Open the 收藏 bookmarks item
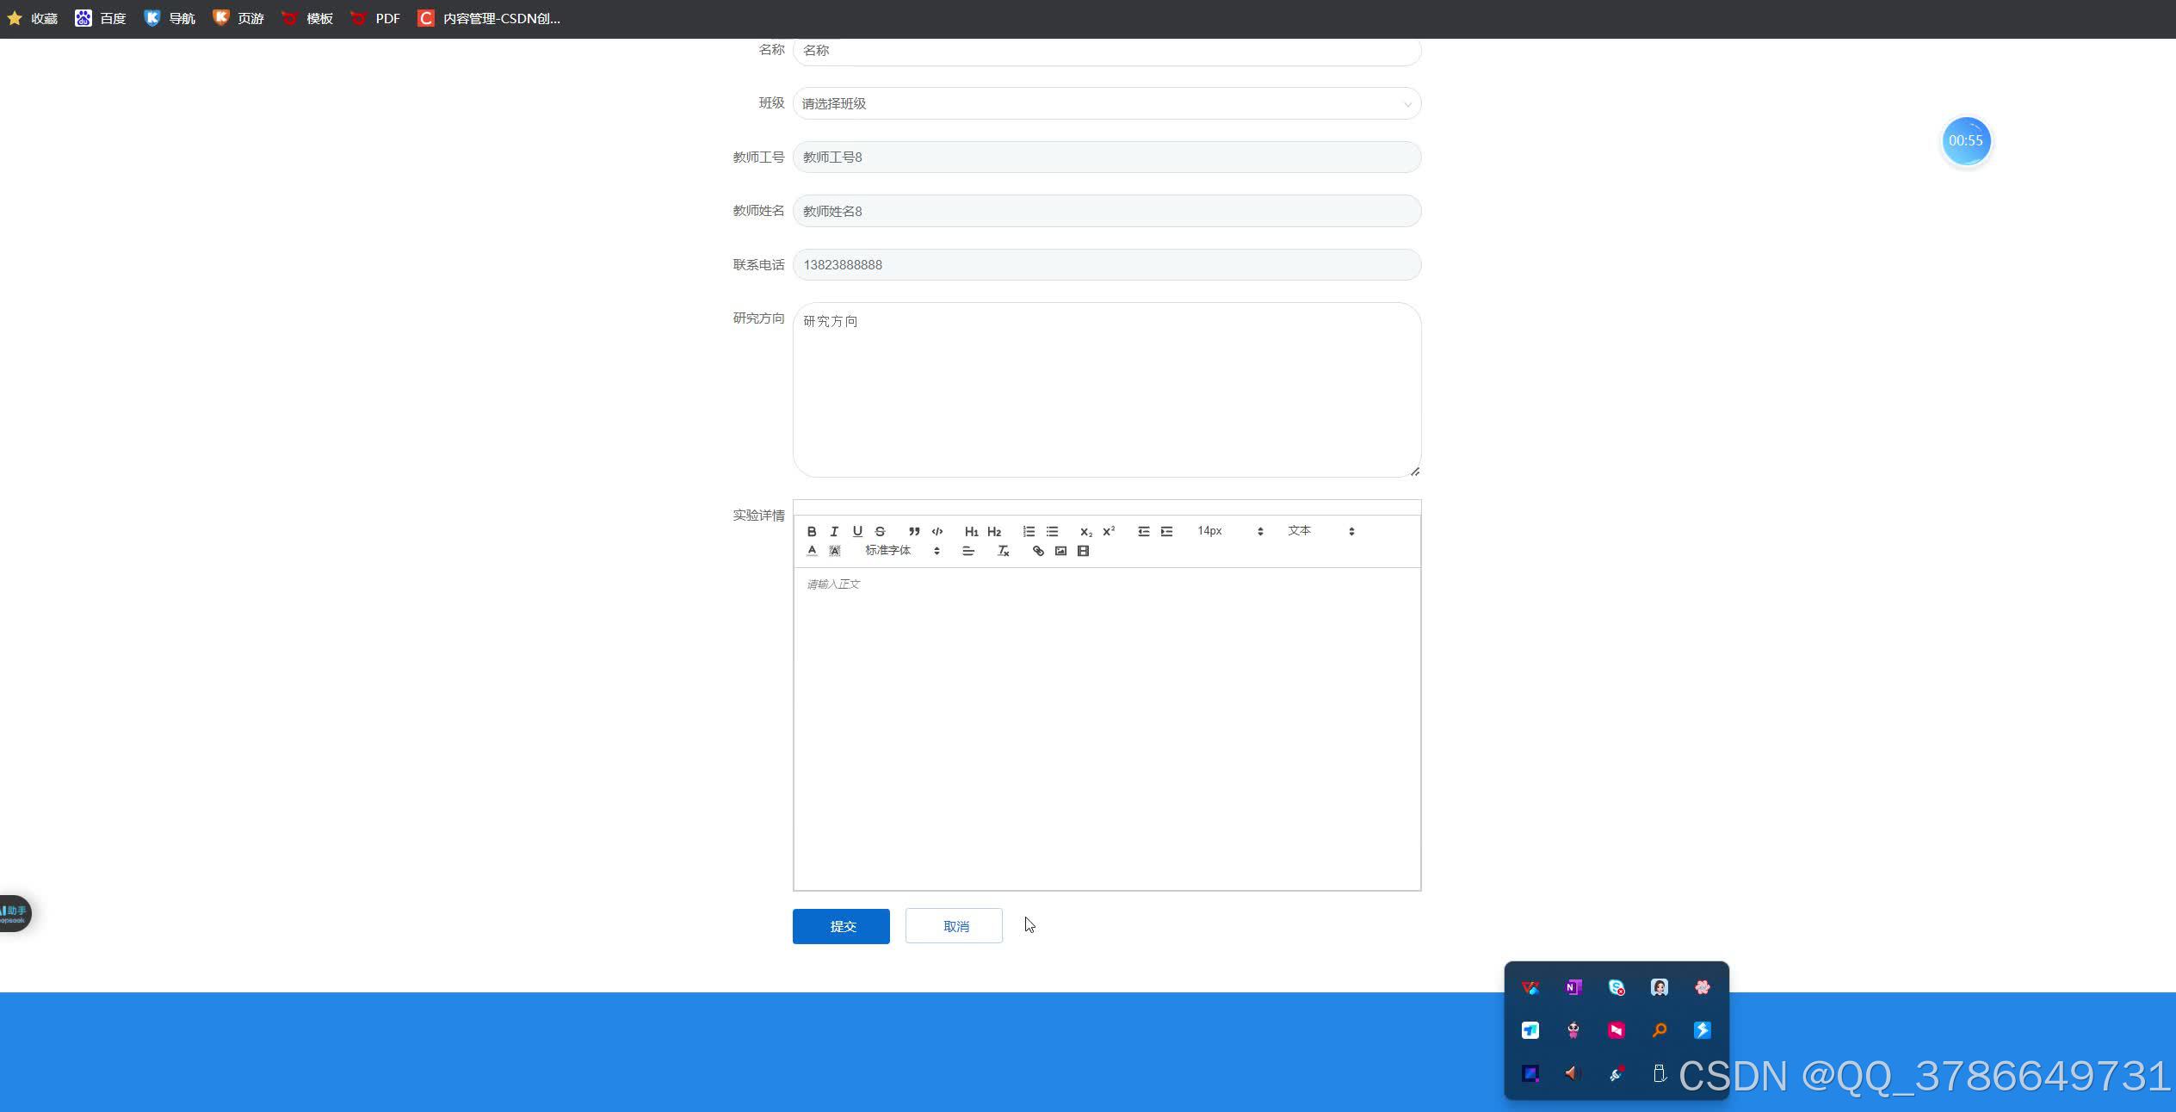The image size is (2176, 1112). (33, 18)
